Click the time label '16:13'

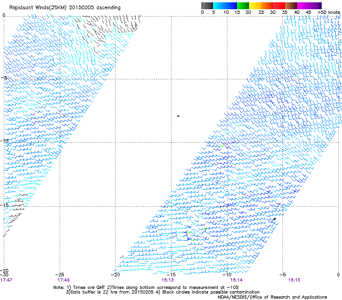point(167,280)
